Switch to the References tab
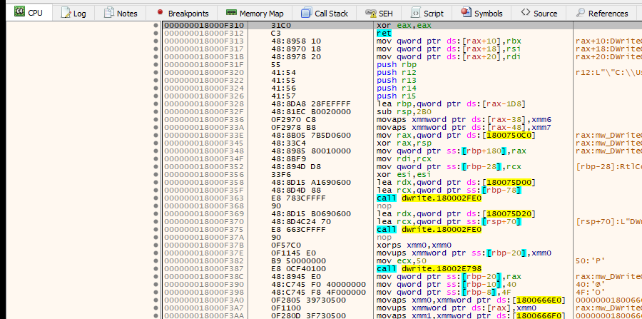 [x=602, y=13]
